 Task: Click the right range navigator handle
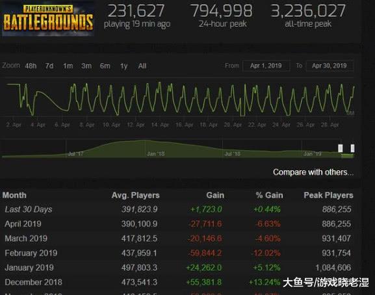click(352, 148)
